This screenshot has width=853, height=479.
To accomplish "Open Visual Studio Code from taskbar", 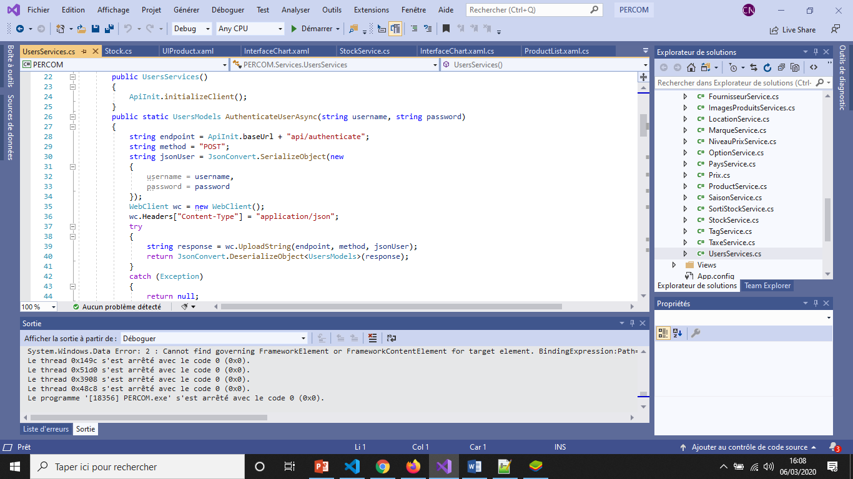I will tap(352, 467).
